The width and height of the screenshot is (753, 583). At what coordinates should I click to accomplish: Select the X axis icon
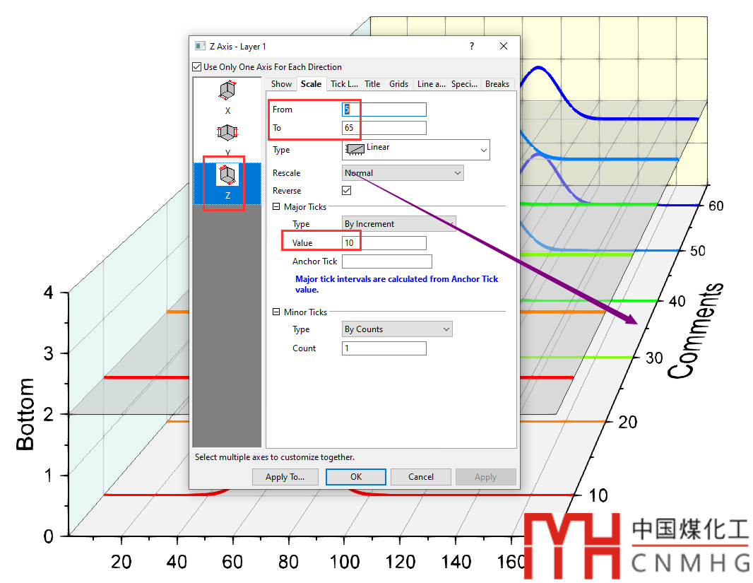227,91
